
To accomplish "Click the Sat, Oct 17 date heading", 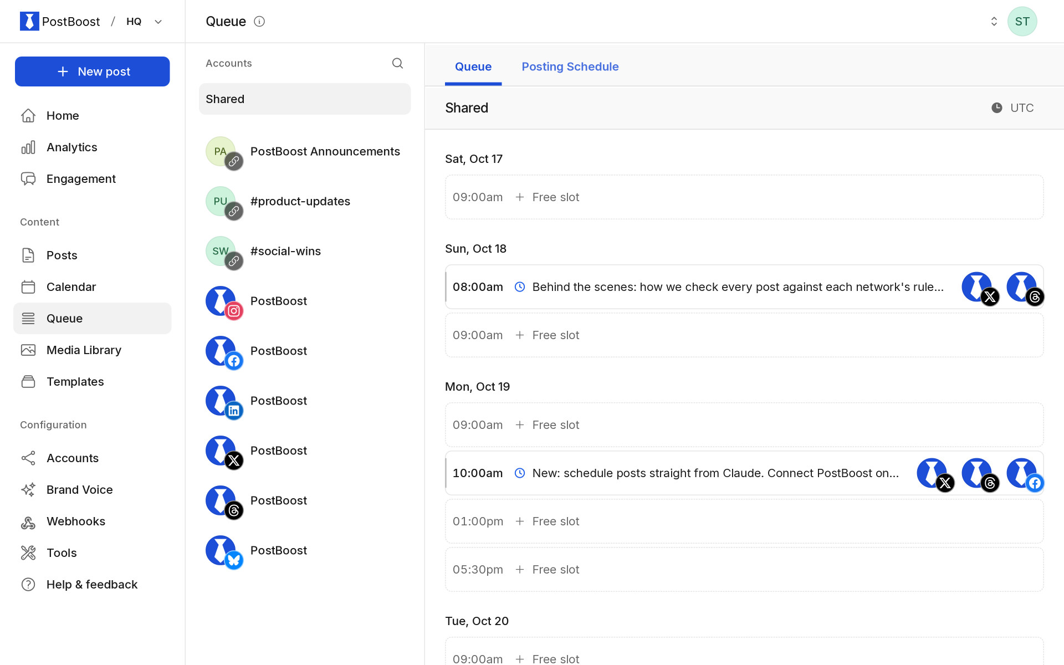I will pos(474,159).
